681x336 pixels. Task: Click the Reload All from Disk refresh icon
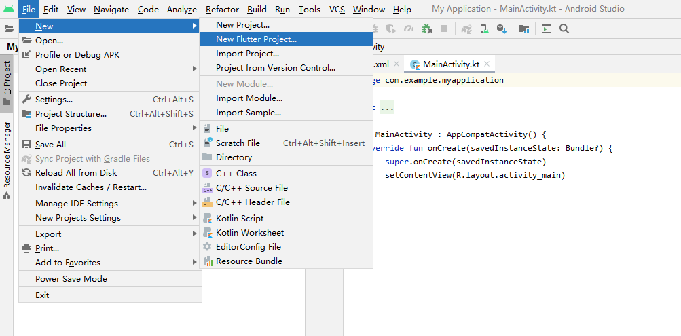click(x=27, y=173)
